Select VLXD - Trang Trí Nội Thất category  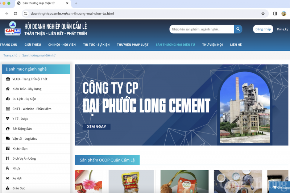tap(30, 79)
